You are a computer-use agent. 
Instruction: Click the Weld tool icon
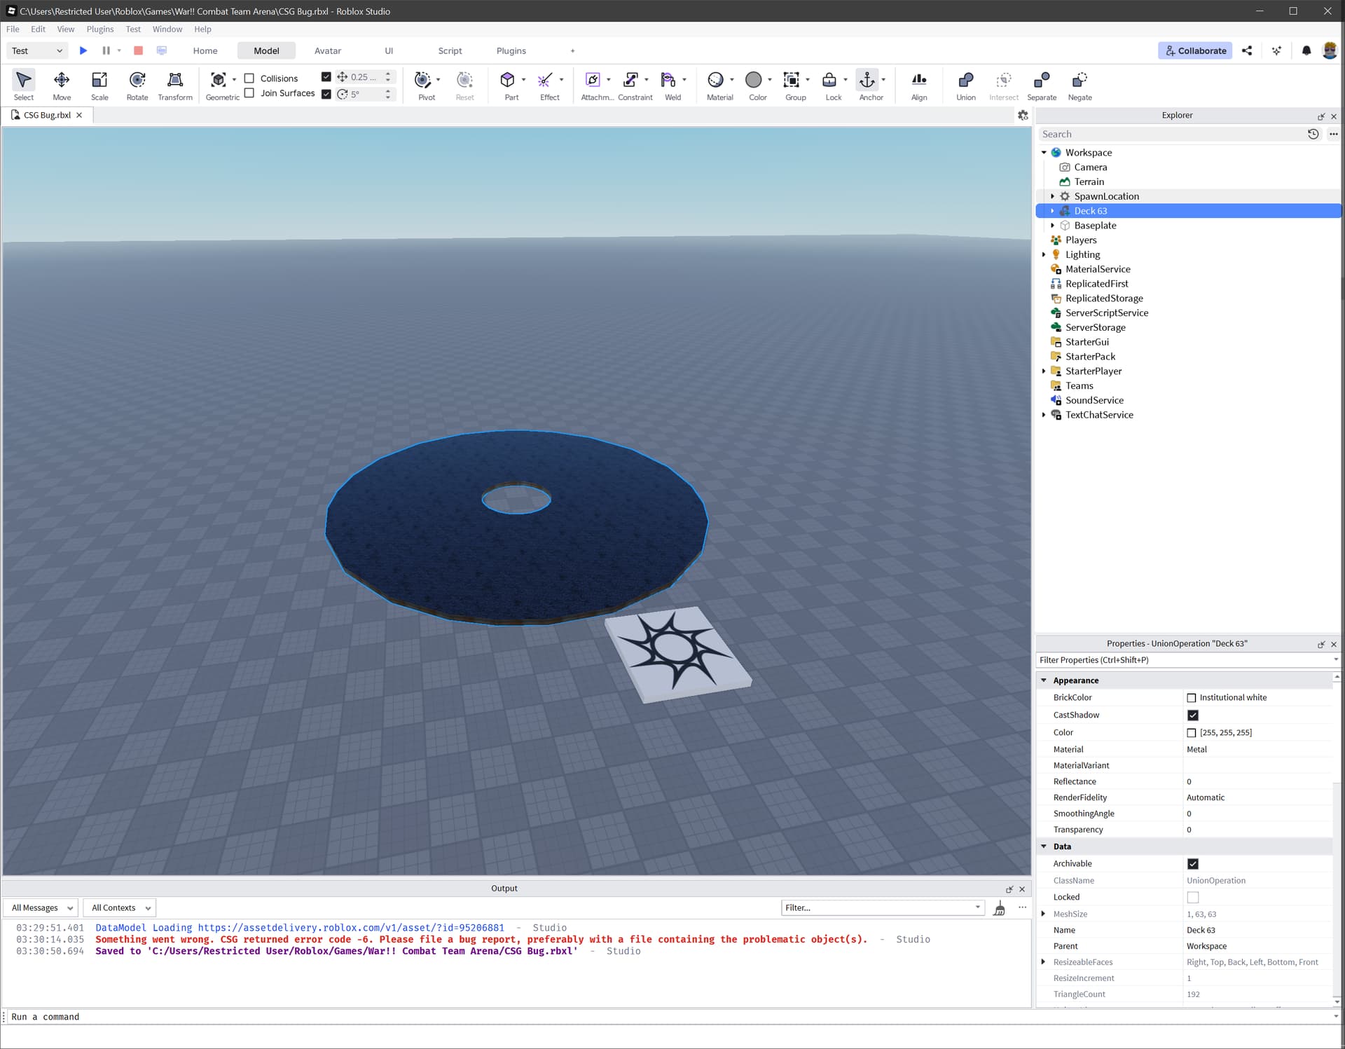(x=668, y=80)
